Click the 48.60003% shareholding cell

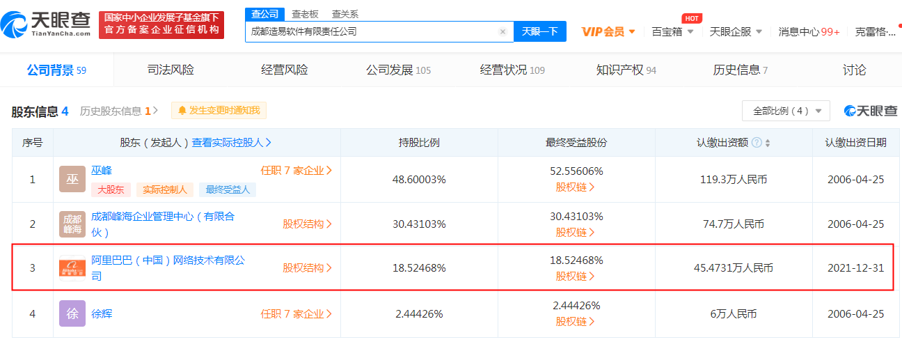419,179
